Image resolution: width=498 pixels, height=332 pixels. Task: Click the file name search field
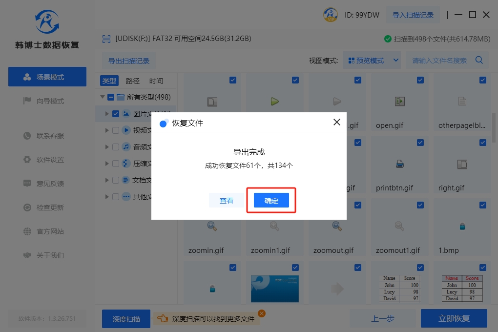(x=439, y=61)
